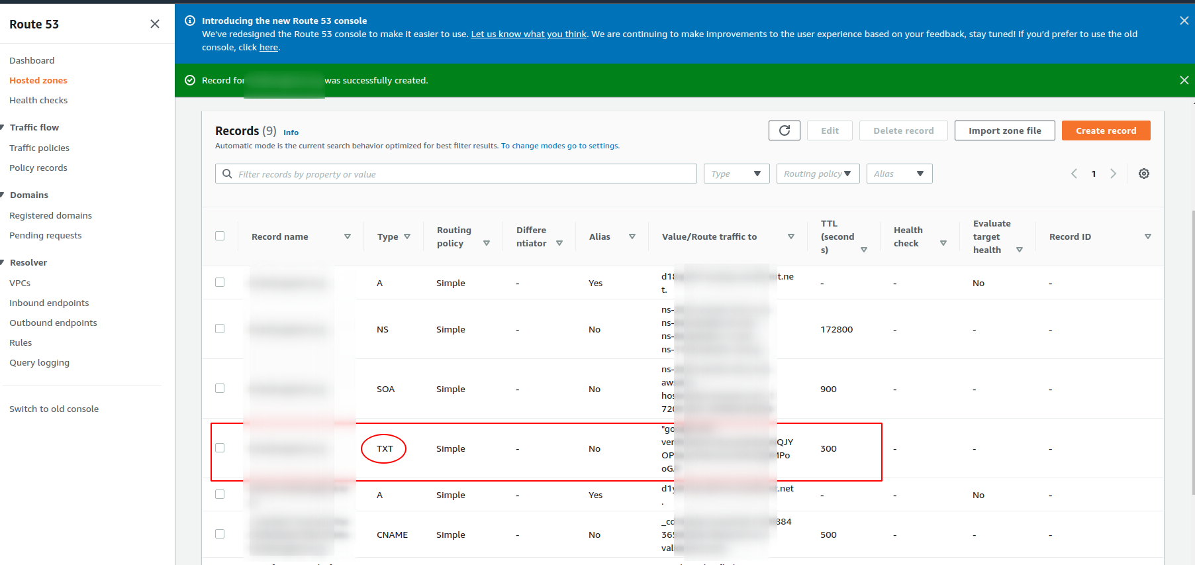The image size is (1195, 565).
Task: Sort by Health check column arrow
Action: pos(943,243)
